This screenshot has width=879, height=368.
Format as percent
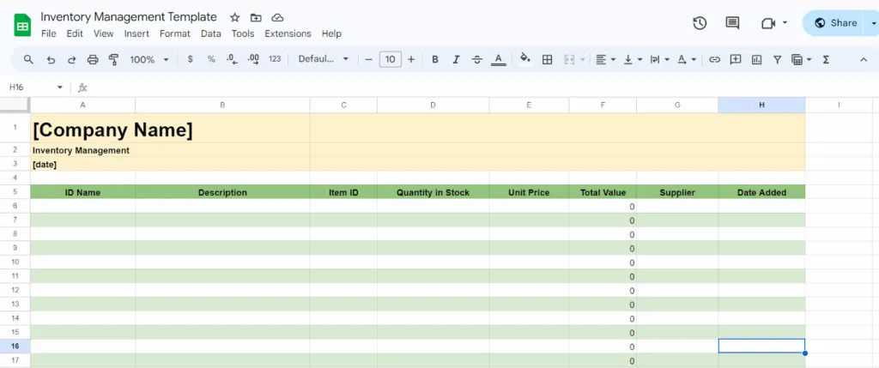coord(211,59)
